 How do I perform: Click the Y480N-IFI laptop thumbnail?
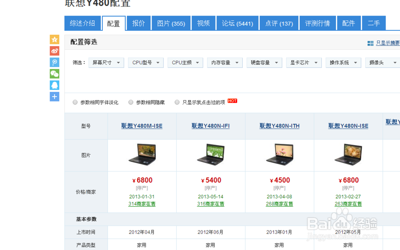[211, 155]
